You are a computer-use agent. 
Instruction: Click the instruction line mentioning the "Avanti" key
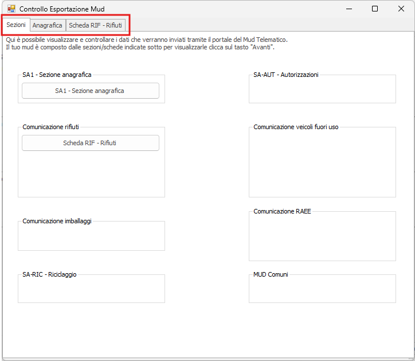[x=140, y=47]
